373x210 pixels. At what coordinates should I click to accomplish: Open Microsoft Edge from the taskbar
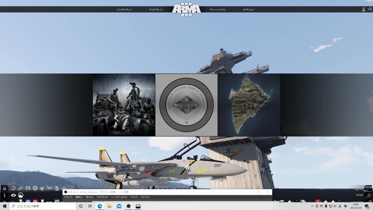100,206
